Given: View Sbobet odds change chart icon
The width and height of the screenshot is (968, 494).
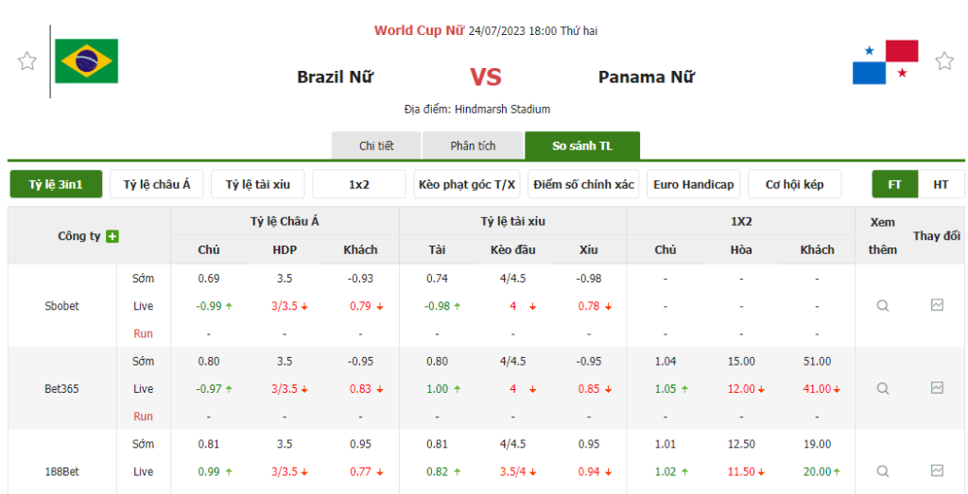Looking at the screenshot, I should 937,305.
